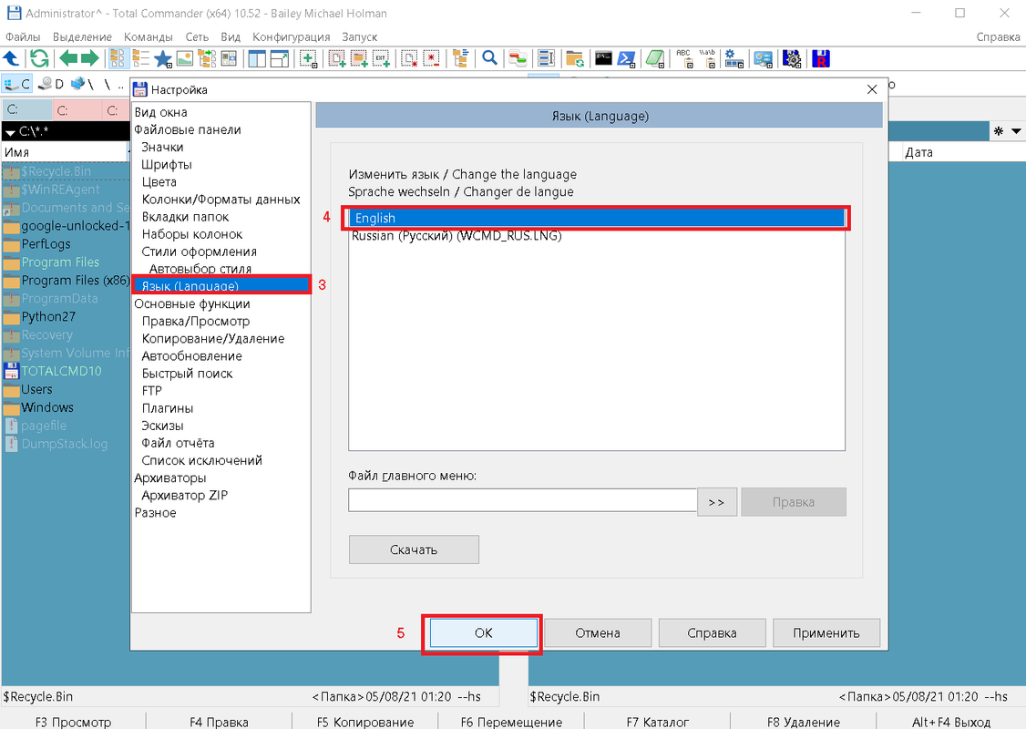Screen dimensions: 1026x729
Task: Open the blue star favorites icon
Action: pyautogui.click(x=162, y=59)
